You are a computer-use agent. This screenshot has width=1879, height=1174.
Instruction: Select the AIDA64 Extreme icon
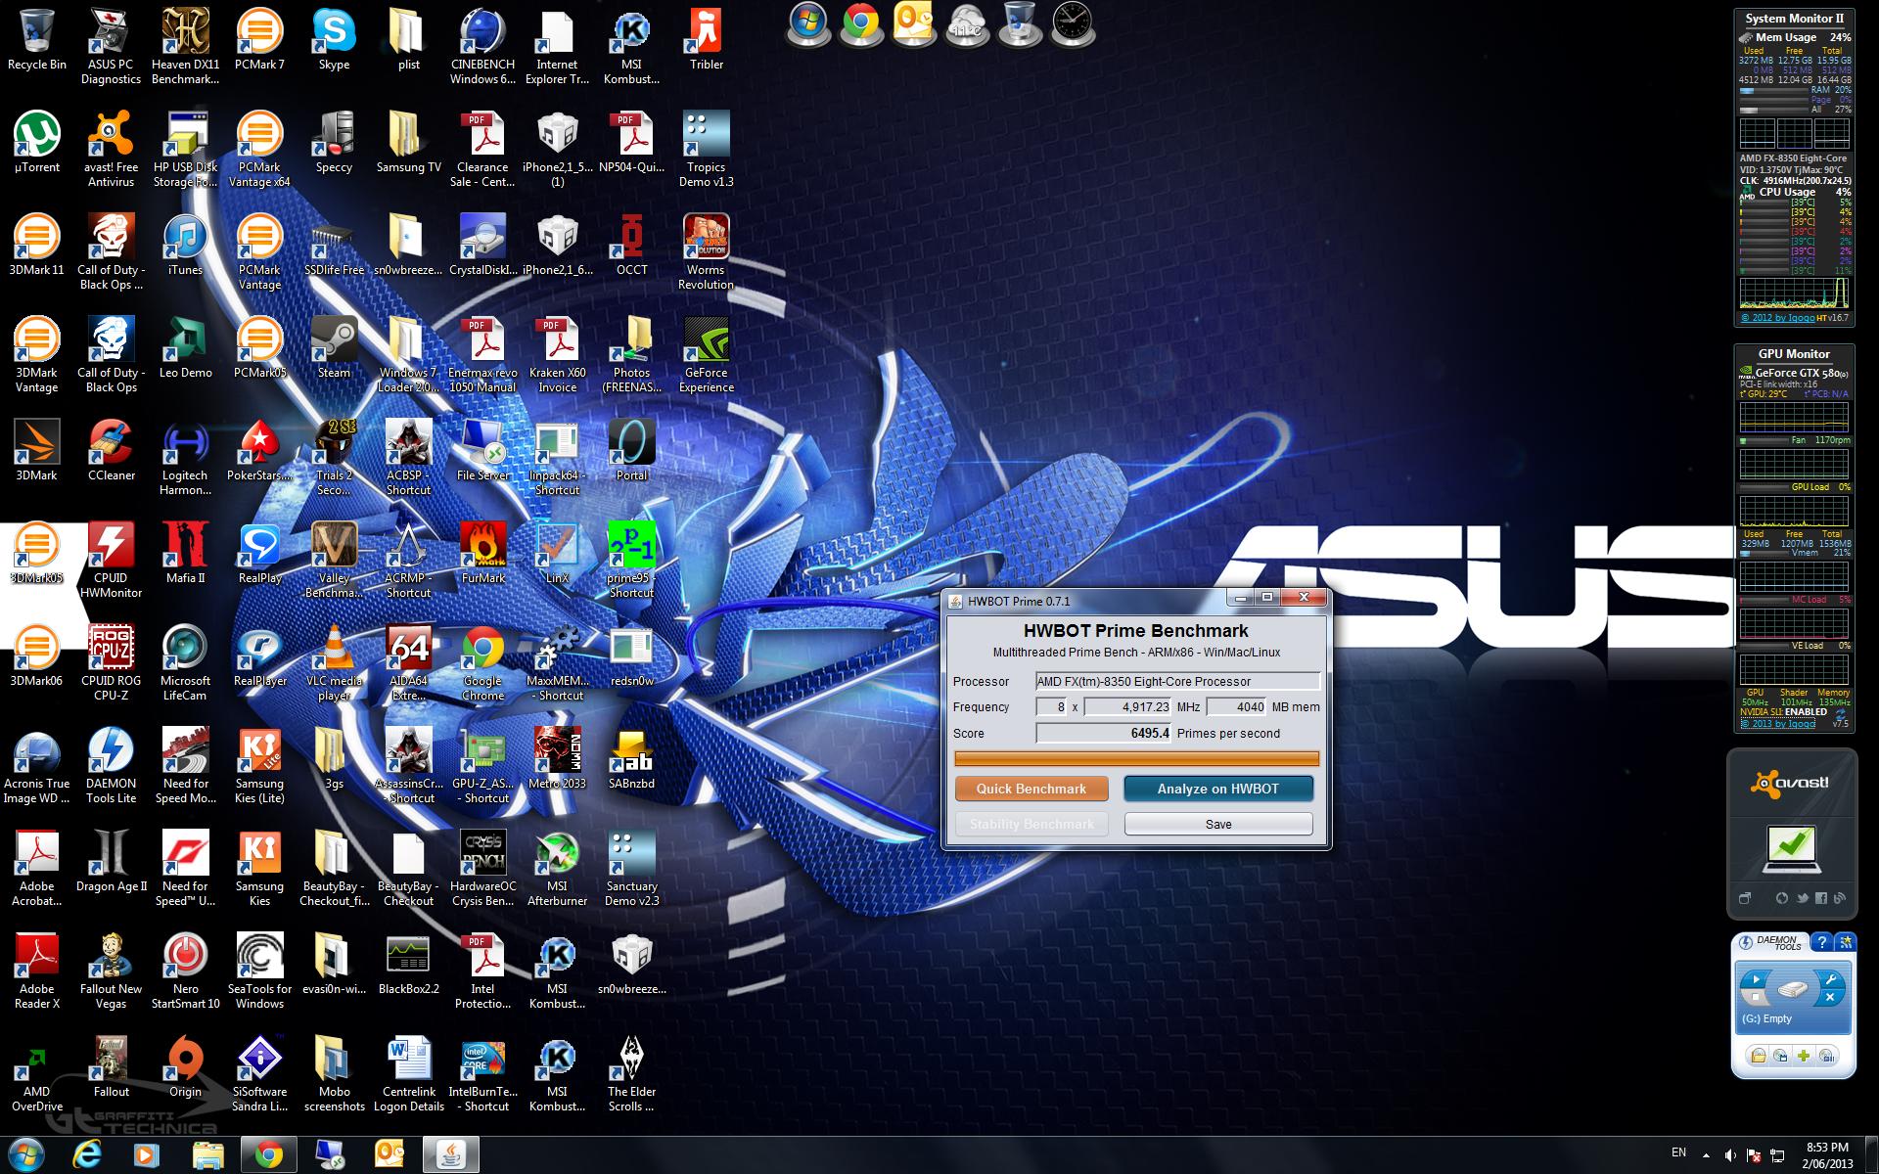coord(408,661)
